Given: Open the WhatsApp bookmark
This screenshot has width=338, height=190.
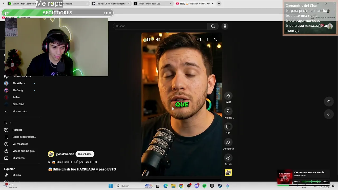Looking at the screenshot, I should (24, 18).
